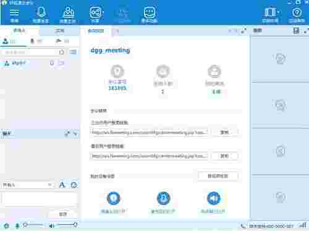
Task: Switch to the second tab of the left panel
Action: 60,31
